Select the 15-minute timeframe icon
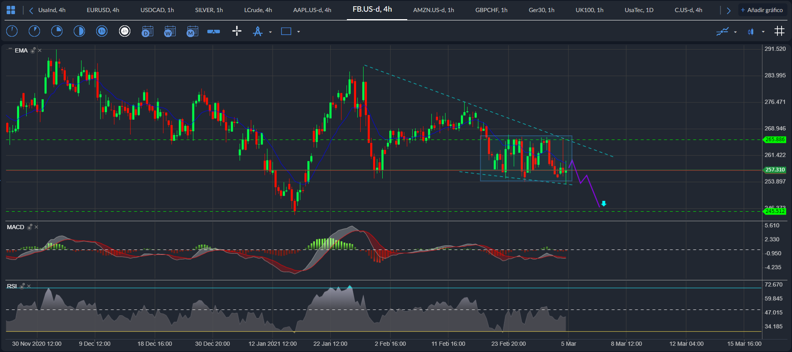The width and height of the screenshot is (792, 352). (57, 31)
